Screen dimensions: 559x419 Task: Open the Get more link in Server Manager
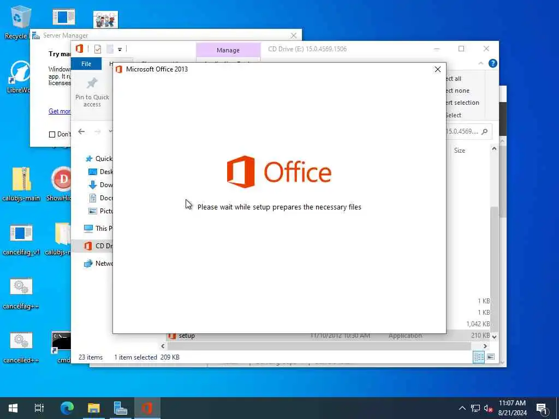tap(60, 111)
